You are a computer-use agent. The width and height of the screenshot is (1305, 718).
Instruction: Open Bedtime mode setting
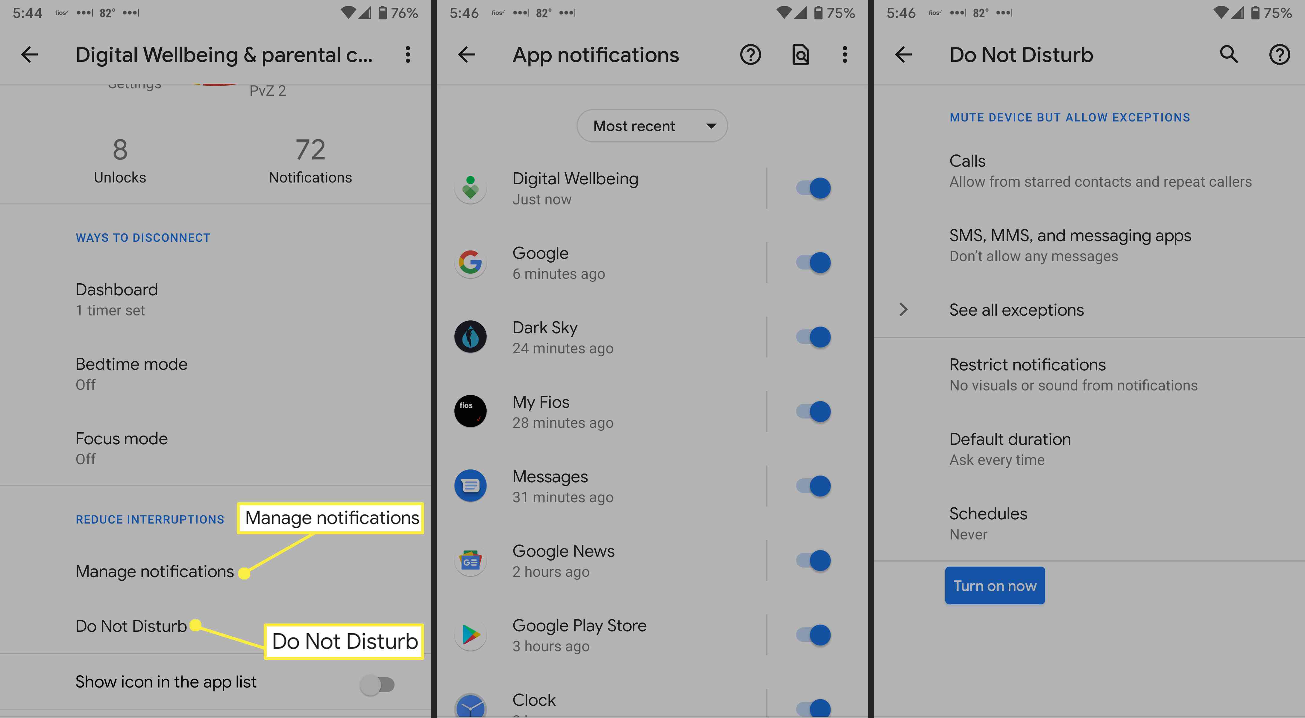[215, 374]
